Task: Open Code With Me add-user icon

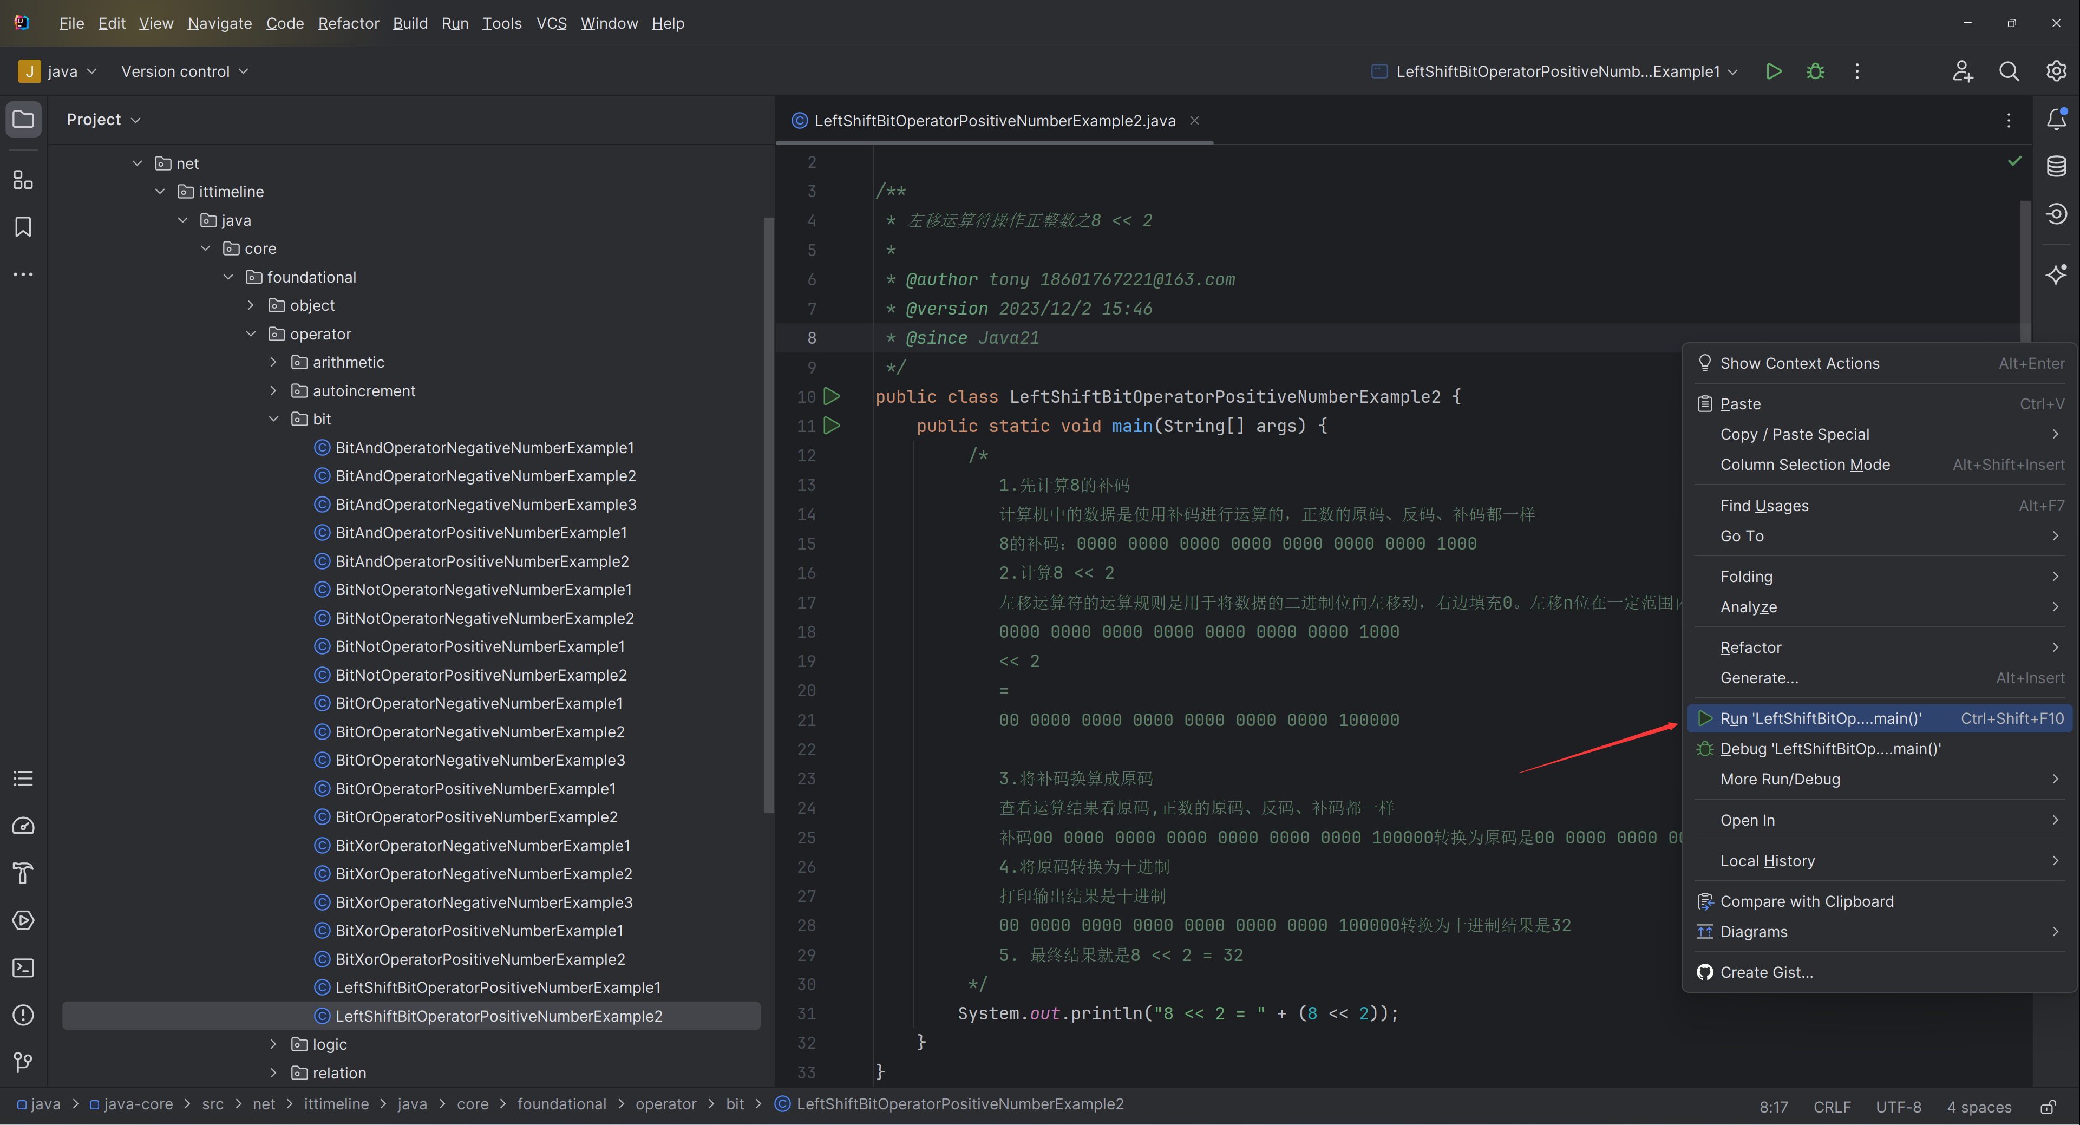Action: pos(1963,71)
